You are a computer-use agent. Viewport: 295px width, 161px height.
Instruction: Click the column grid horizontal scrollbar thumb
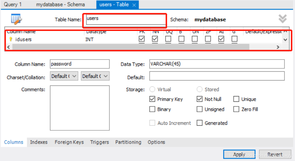coord(131,47)
